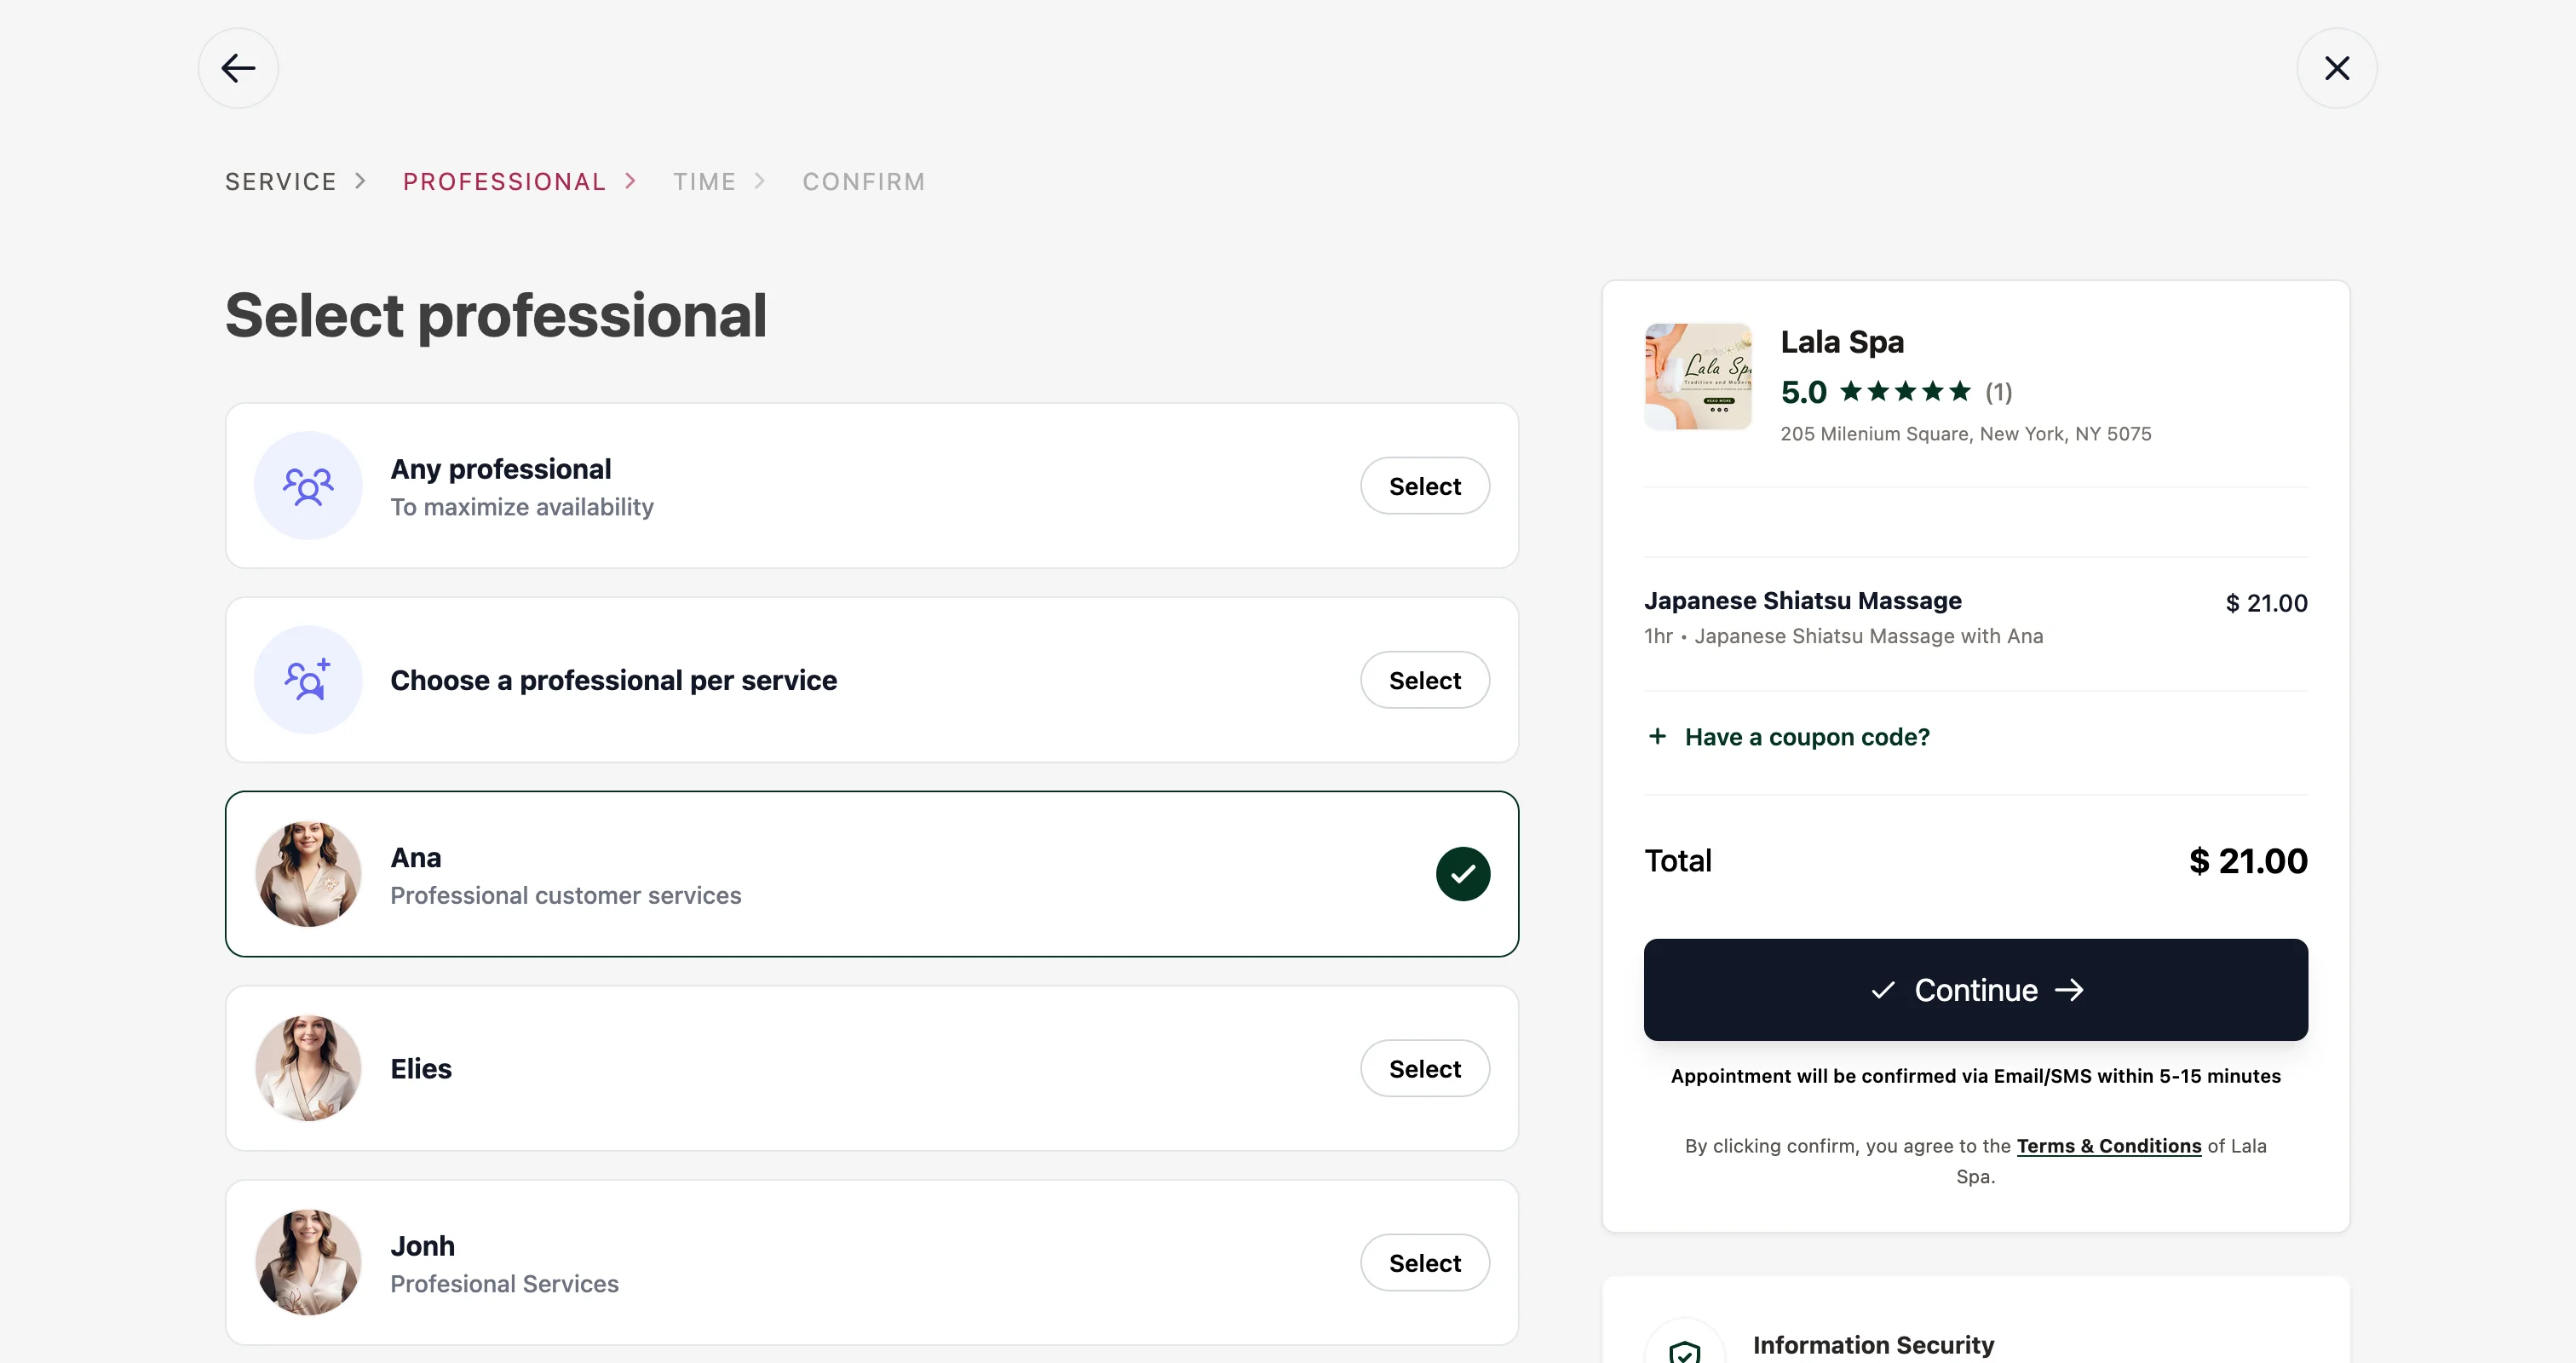Click Jonh's profile photo
This screenshot has width=2576, height=1363.
[x=308, y=1262]
